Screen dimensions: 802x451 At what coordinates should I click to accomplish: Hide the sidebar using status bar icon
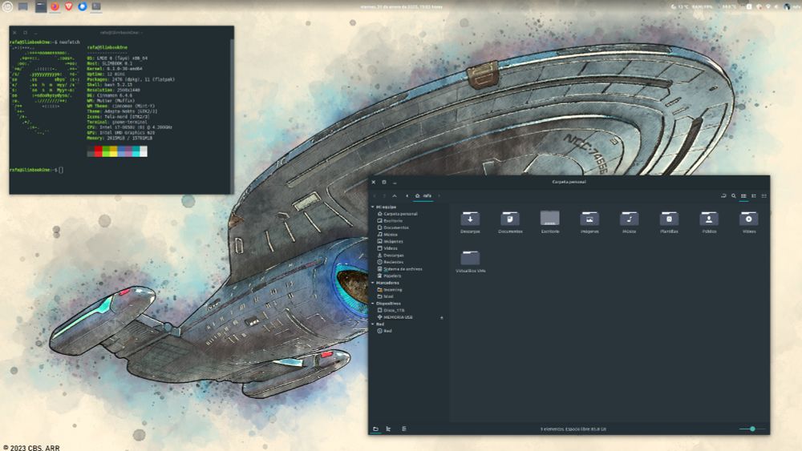[x=404, y=429]
